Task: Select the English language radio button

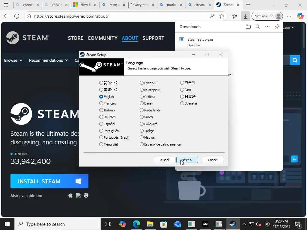Action: [x=101, y=97]
